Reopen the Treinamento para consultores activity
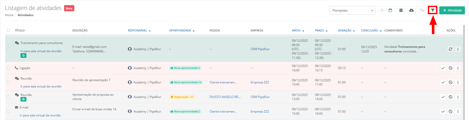Screen dimensions: 469x120 coord(450,49)
